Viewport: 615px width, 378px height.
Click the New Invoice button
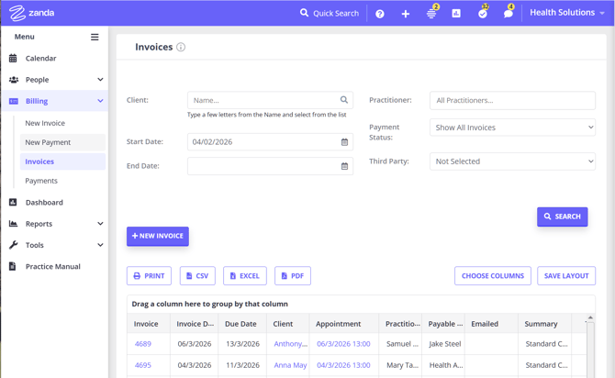click(x=158, y=236)
